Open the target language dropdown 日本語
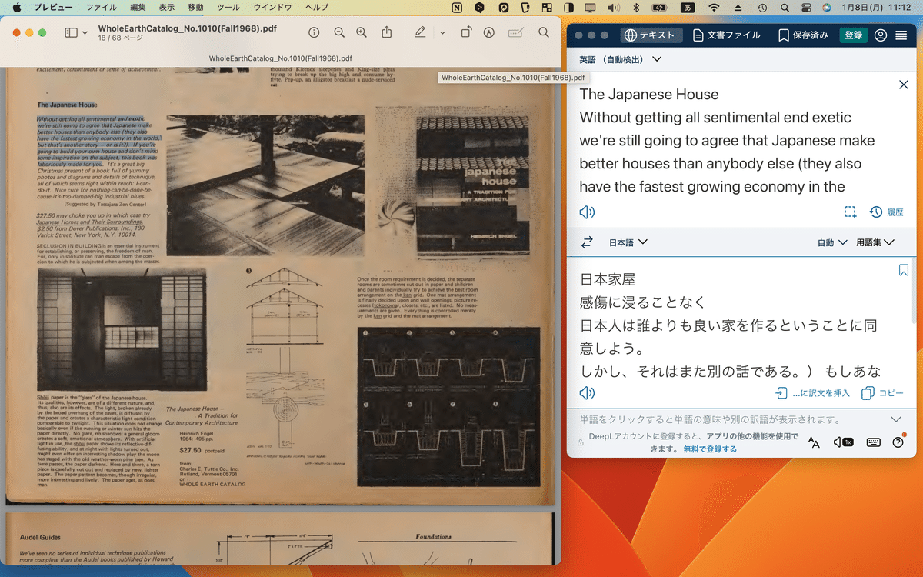The width and height of the screenshot is (923, 577). pyautogui.click(x=628, y=242)
